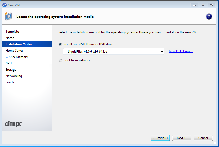This screenshot has width=219, height=147.
Task: Go to the Template step
Action: pyautogui.click(x=12, y=32)
